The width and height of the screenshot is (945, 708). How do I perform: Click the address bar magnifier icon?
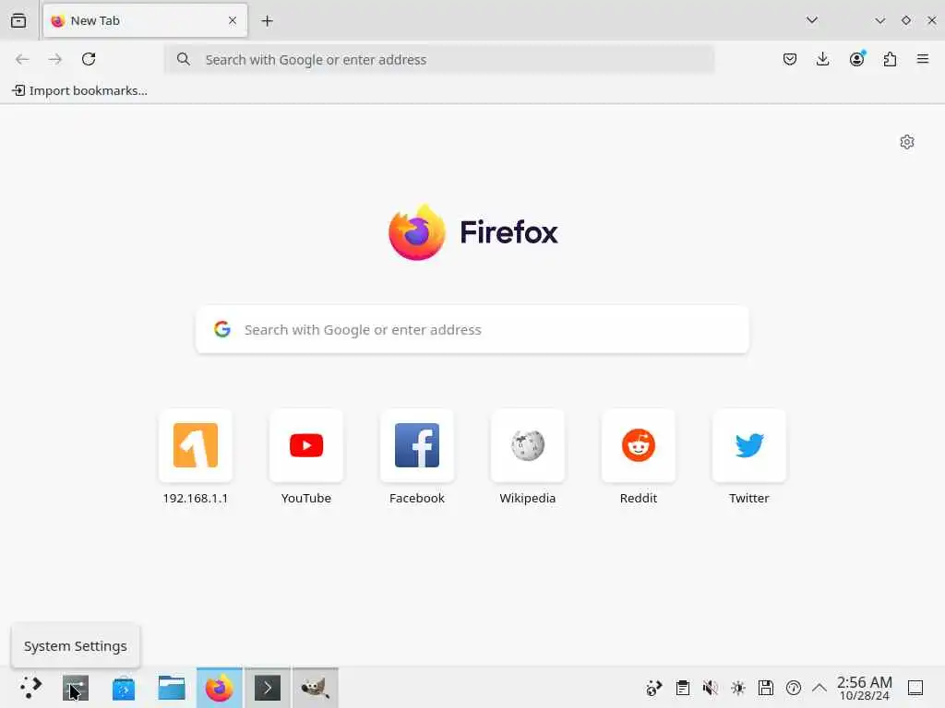click(184, 59)
